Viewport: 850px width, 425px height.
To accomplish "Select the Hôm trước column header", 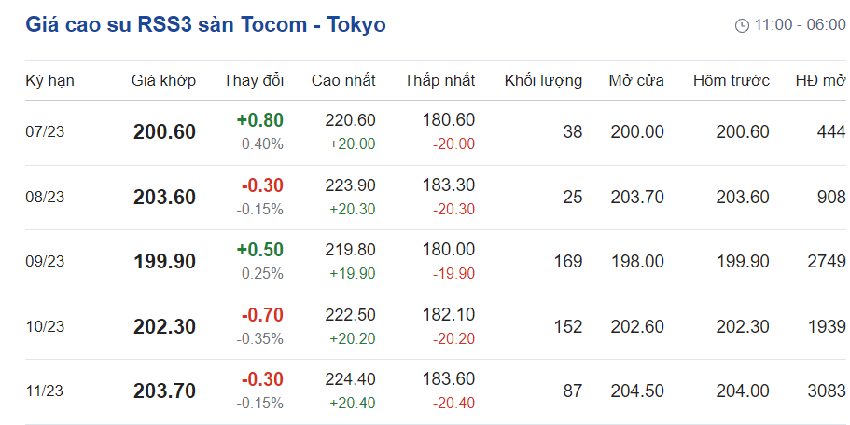I will pyautogui.click(x=731, y=80).
